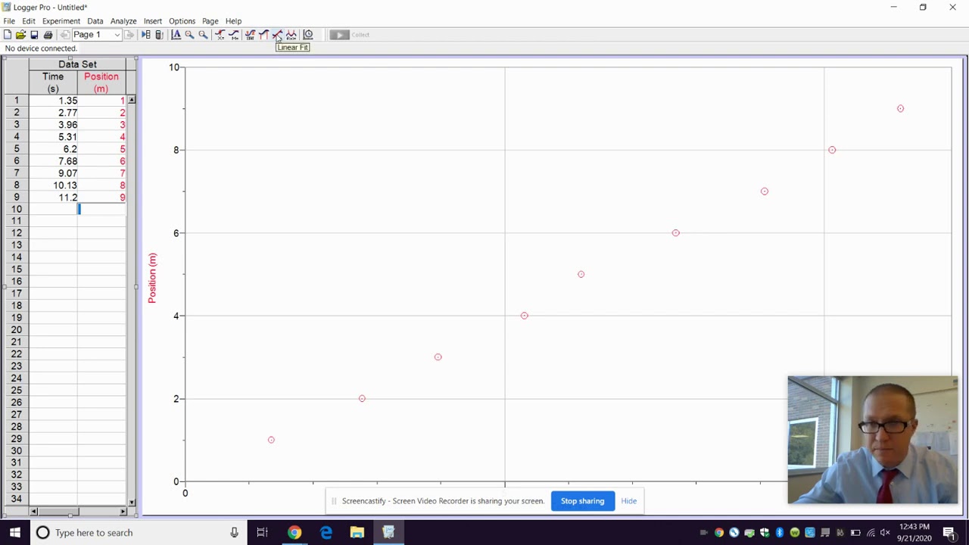Click the active empty cell in row 10

point(101,210)
